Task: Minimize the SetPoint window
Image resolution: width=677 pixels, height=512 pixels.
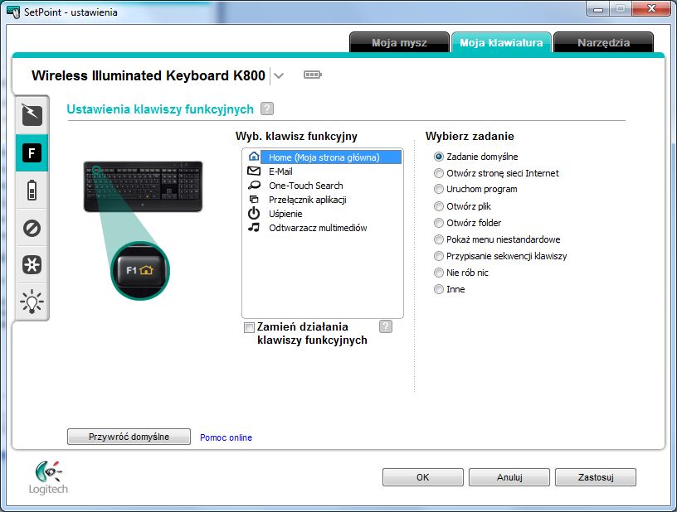Action: 598,9
